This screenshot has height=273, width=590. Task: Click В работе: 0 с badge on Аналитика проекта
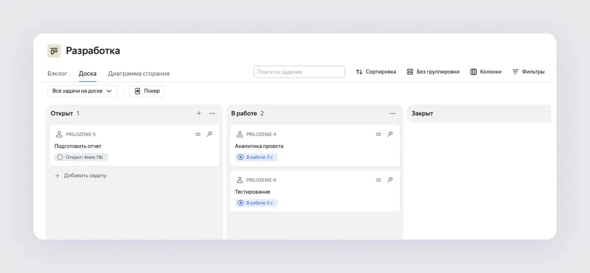click(x=256, y=157)
